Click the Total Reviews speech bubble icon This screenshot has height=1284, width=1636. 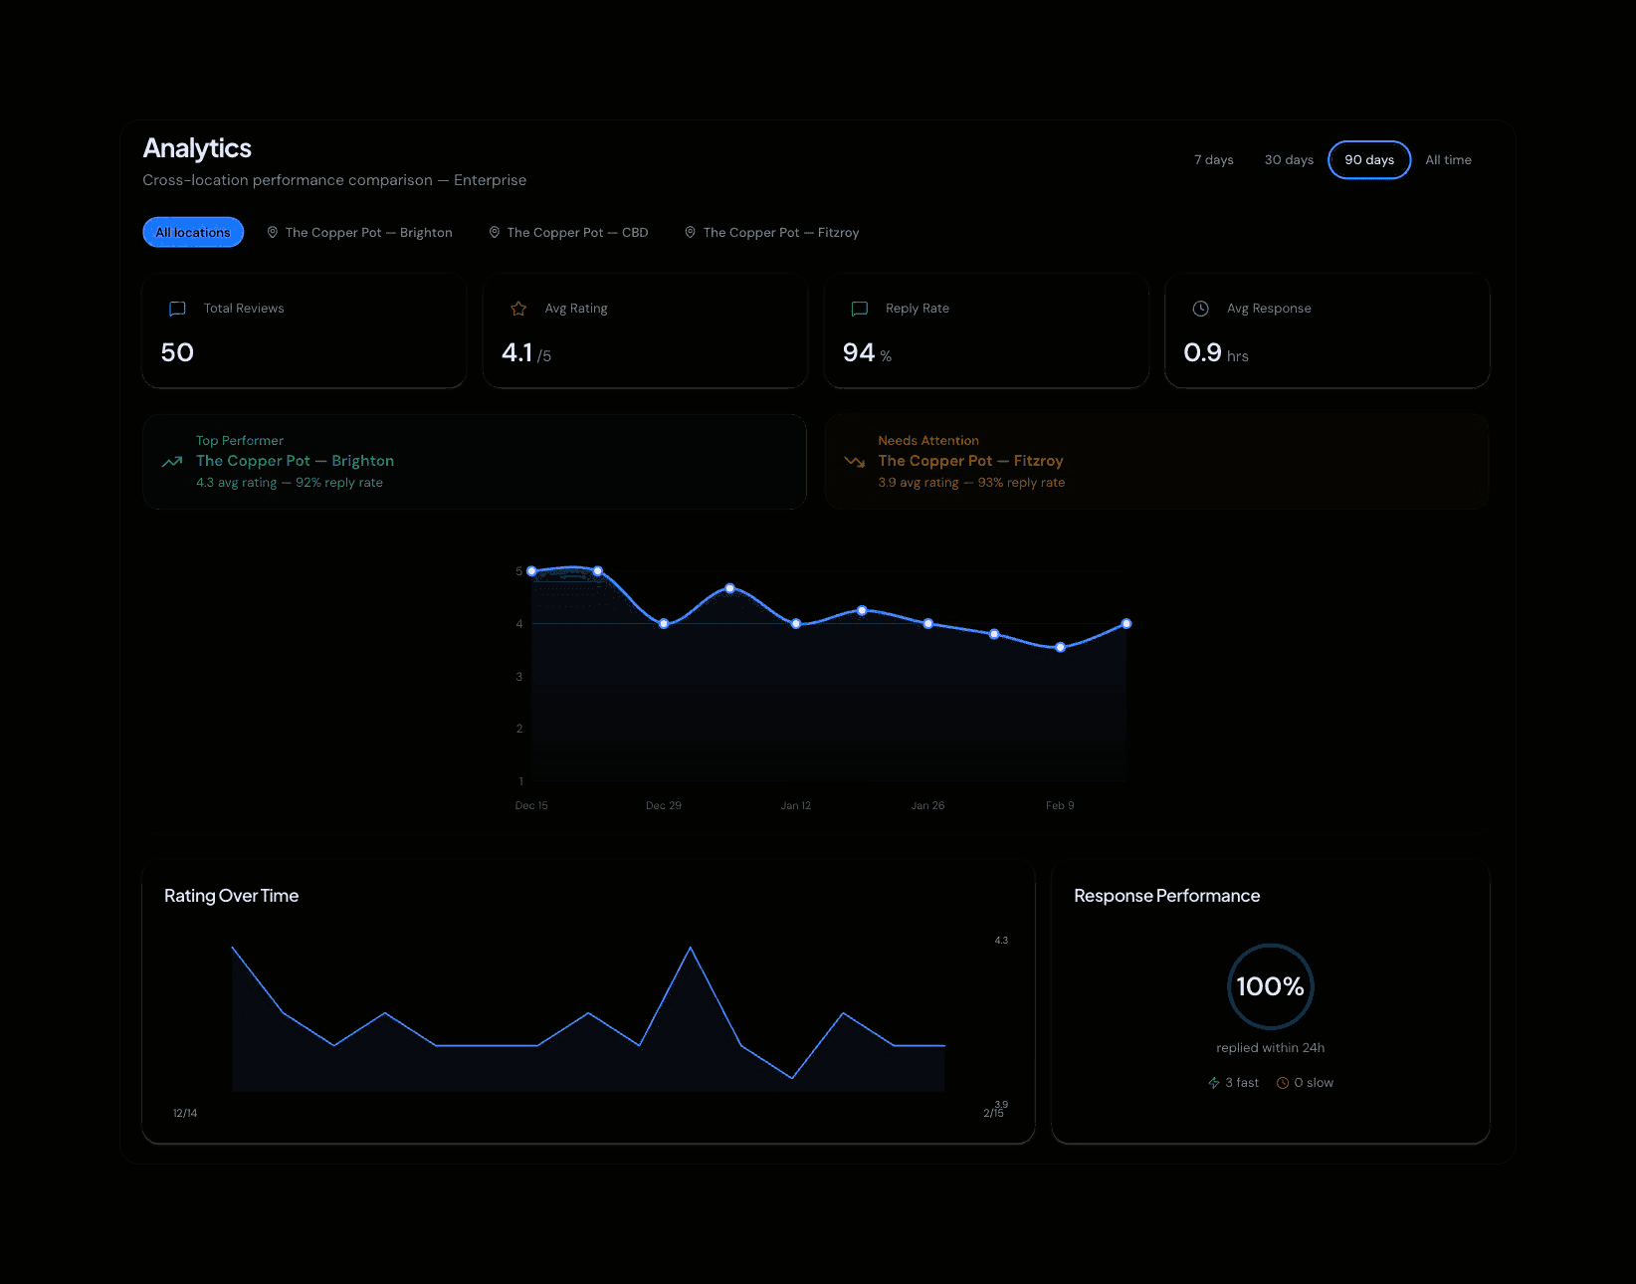[177, 309]
